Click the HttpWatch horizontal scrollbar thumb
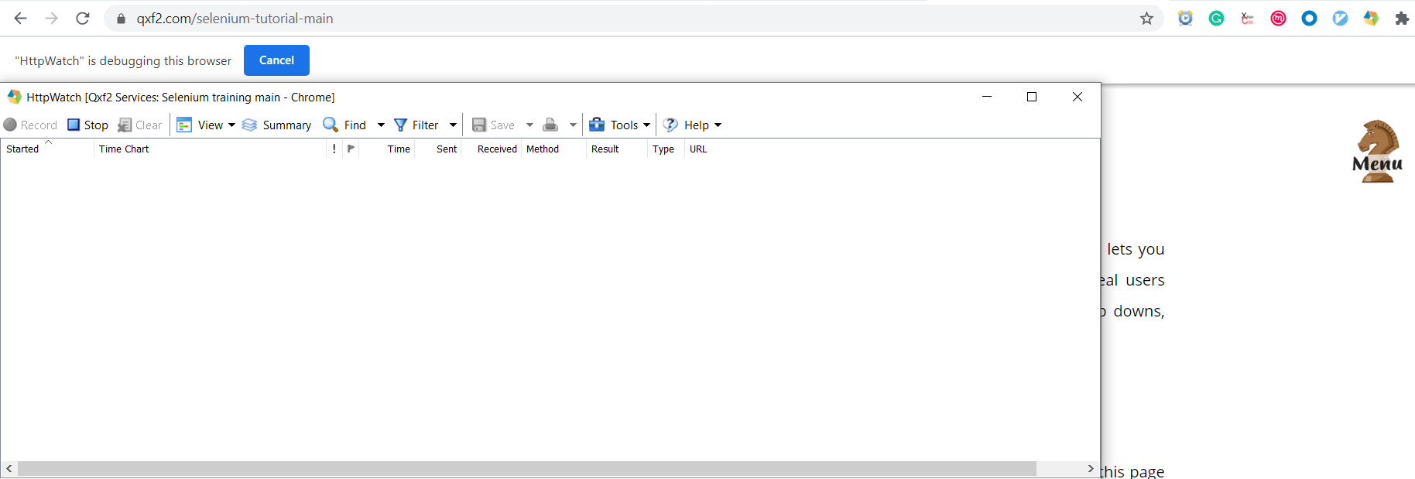Screen dimensions: 1415x479 pyautogui.click(x=527, y=469)
